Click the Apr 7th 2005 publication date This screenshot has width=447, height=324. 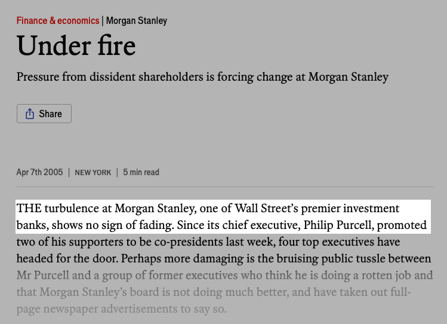tap(39, 172)
